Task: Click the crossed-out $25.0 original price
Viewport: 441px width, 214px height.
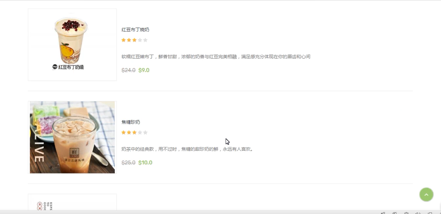Action: tap(128, 163)
